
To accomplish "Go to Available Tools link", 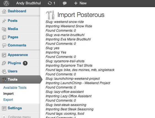I will (15, 88).
